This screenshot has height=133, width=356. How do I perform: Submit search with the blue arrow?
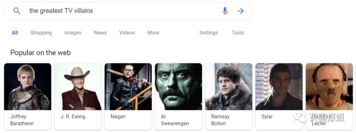(240, 11)
